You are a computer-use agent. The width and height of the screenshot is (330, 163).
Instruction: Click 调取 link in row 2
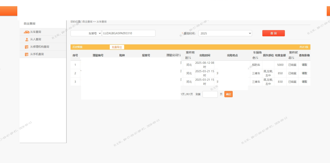pyautogui.click(x=304, y=73)
